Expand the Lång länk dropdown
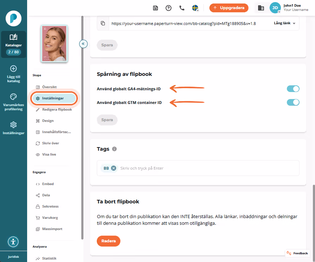 pos(284,23)
